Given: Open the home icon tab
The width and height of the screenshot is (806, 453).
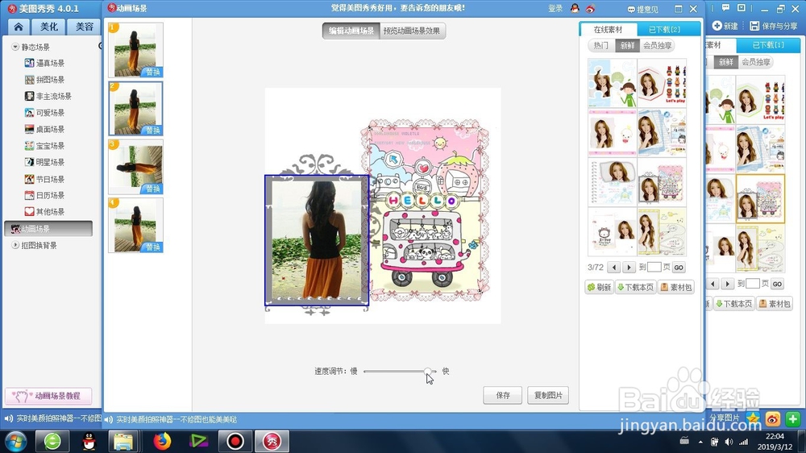Looking at the screenshot, I should (19, 27).
